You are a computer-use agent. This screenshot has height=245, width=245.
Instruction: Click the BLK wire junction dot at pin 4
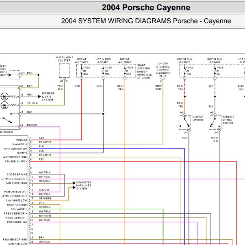(103, 114)
